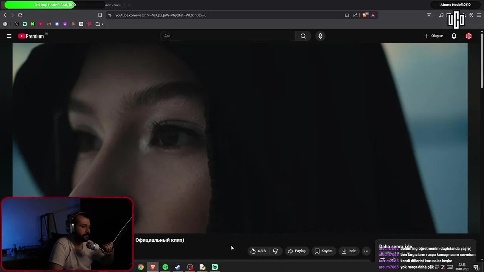Image resolution: width=484 pixels, height=272 pixels.
Task: Open the YouTube bookmark in the bookmarks bar
Action: tap(41, 24)
